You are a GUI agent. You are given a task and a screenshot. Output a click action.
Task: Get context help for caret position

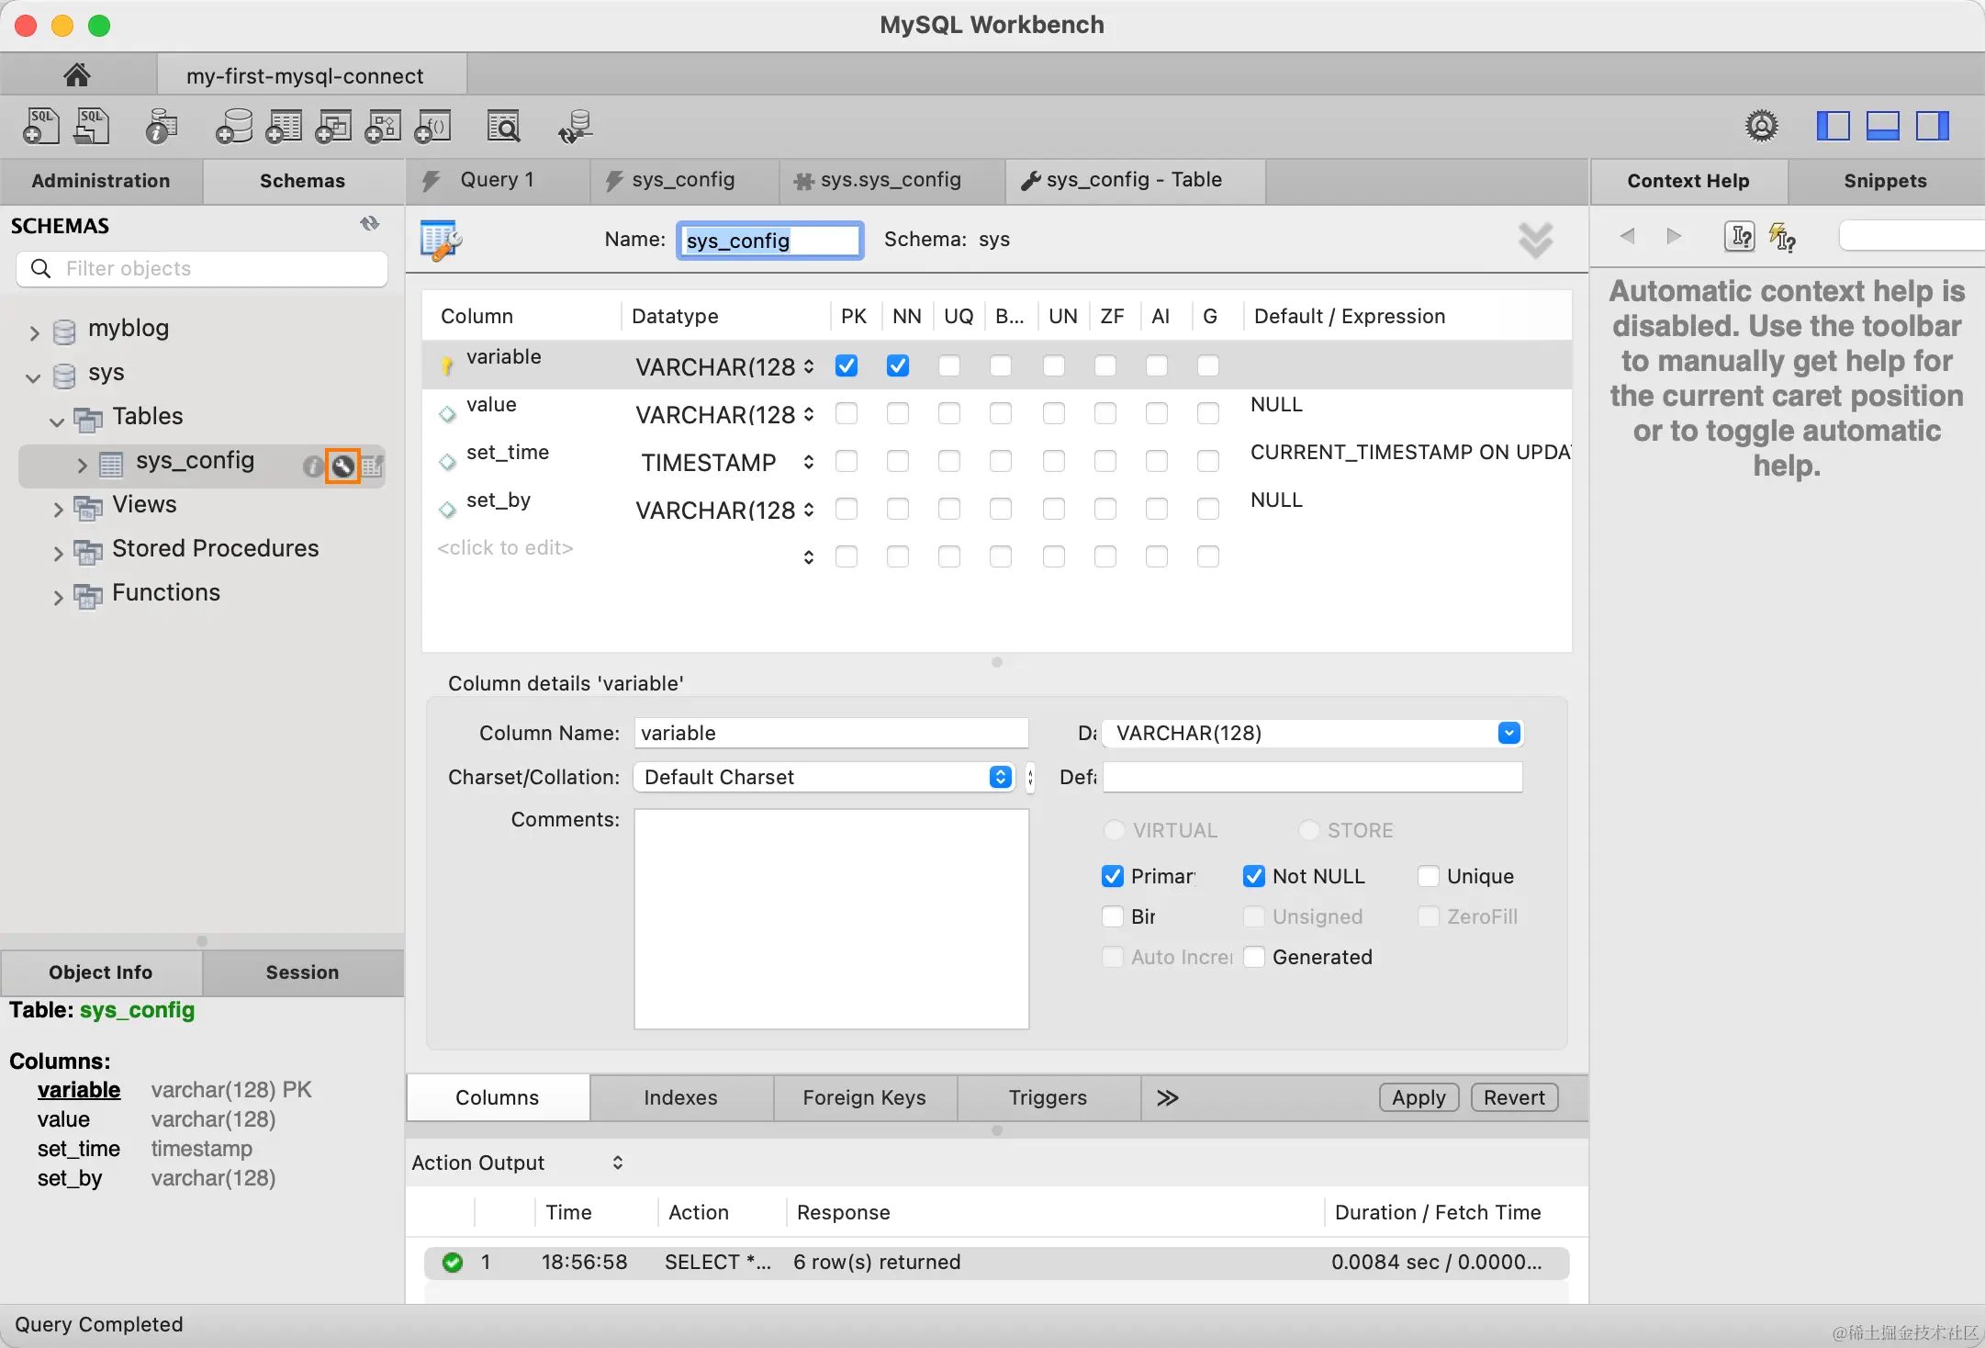(x=1739, y=236)
